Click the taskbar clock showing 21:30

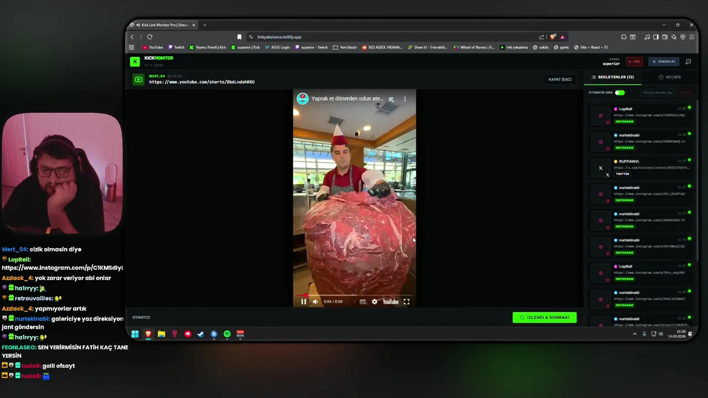point(676,334)
